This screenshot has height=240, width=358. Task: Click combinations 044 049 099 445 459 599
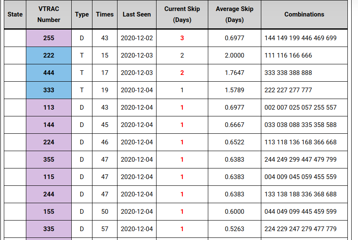click(300, 211)
